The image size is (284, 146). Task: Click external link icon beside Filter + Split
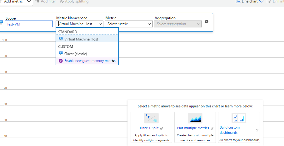coord(162,128)
